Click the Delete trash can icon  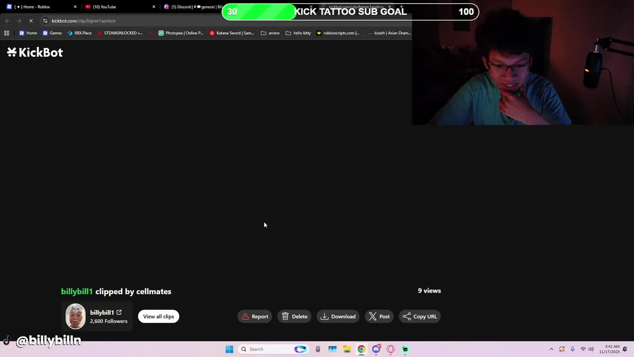click(x=285, y=316)
